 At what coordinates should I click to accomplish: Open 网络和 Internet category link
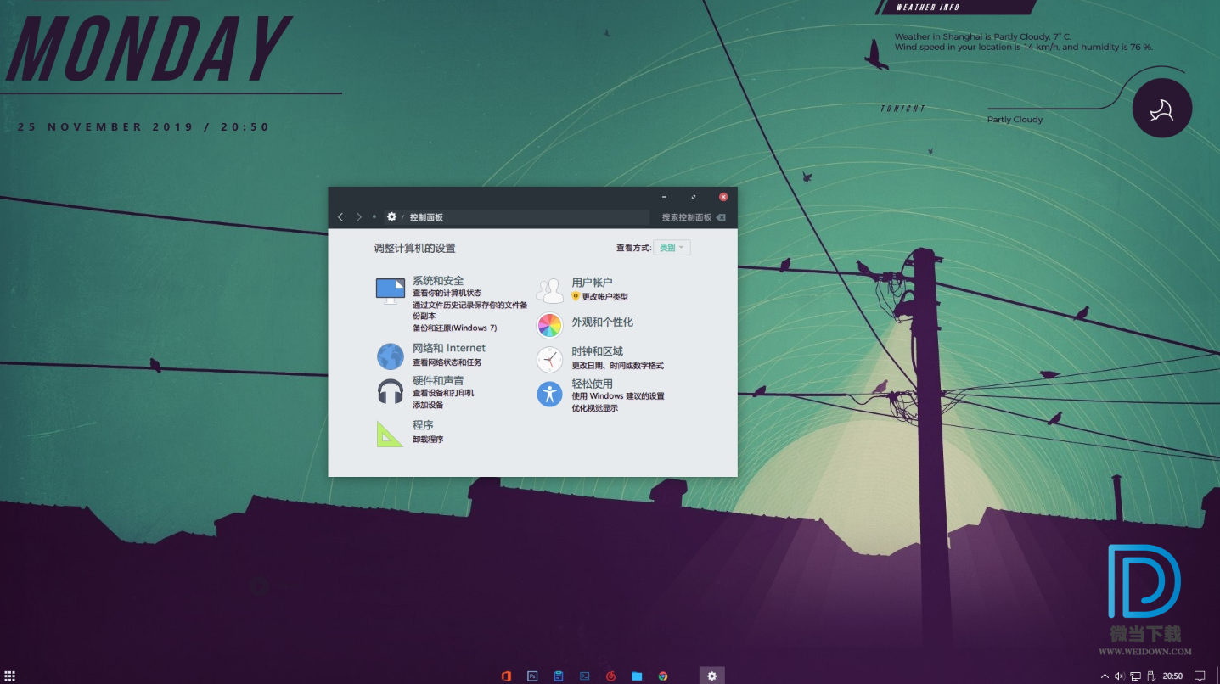coord(449,348)
